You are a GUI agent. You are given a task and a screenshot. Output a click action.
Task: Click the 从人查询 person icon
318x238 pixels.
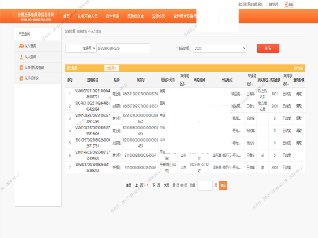[21, 57]
